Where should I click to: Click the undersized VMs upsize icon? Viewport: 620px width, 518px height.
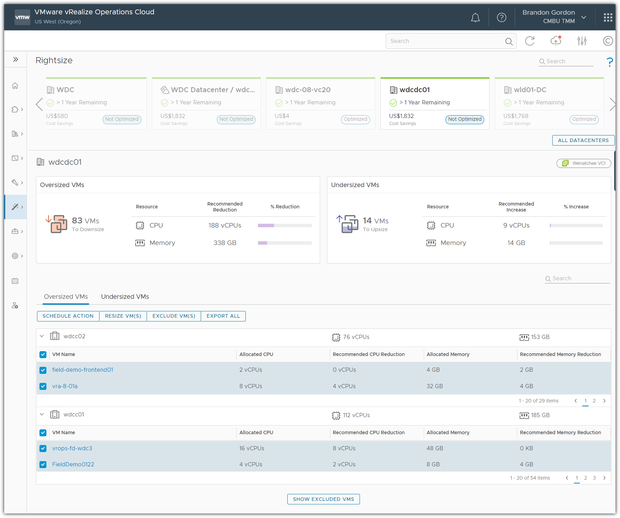348,224
